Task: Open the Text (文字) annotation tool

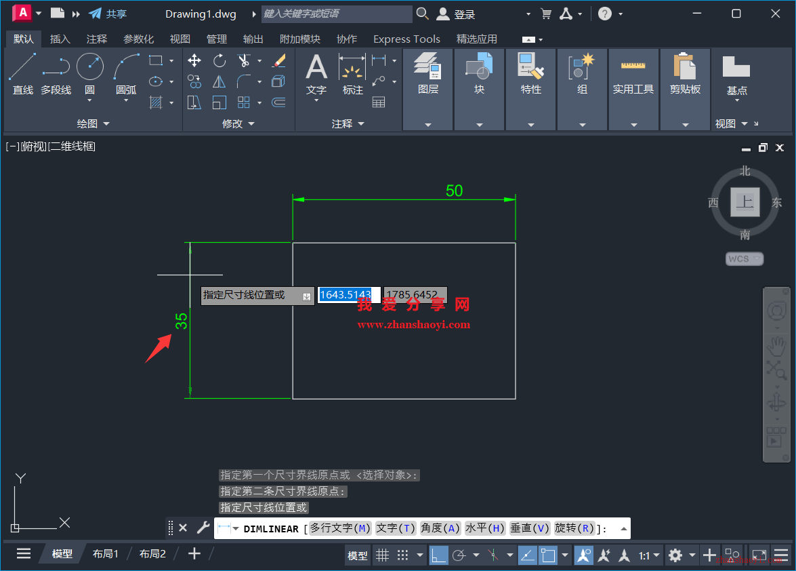Action: [x=316, y=75]
